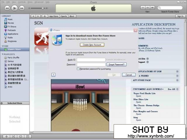Open the Controls menu
187x140 pixels.
point(22,2)
